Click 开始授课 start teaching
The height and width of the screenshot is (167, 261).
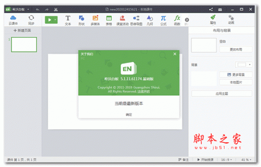[x=205, y=160]
